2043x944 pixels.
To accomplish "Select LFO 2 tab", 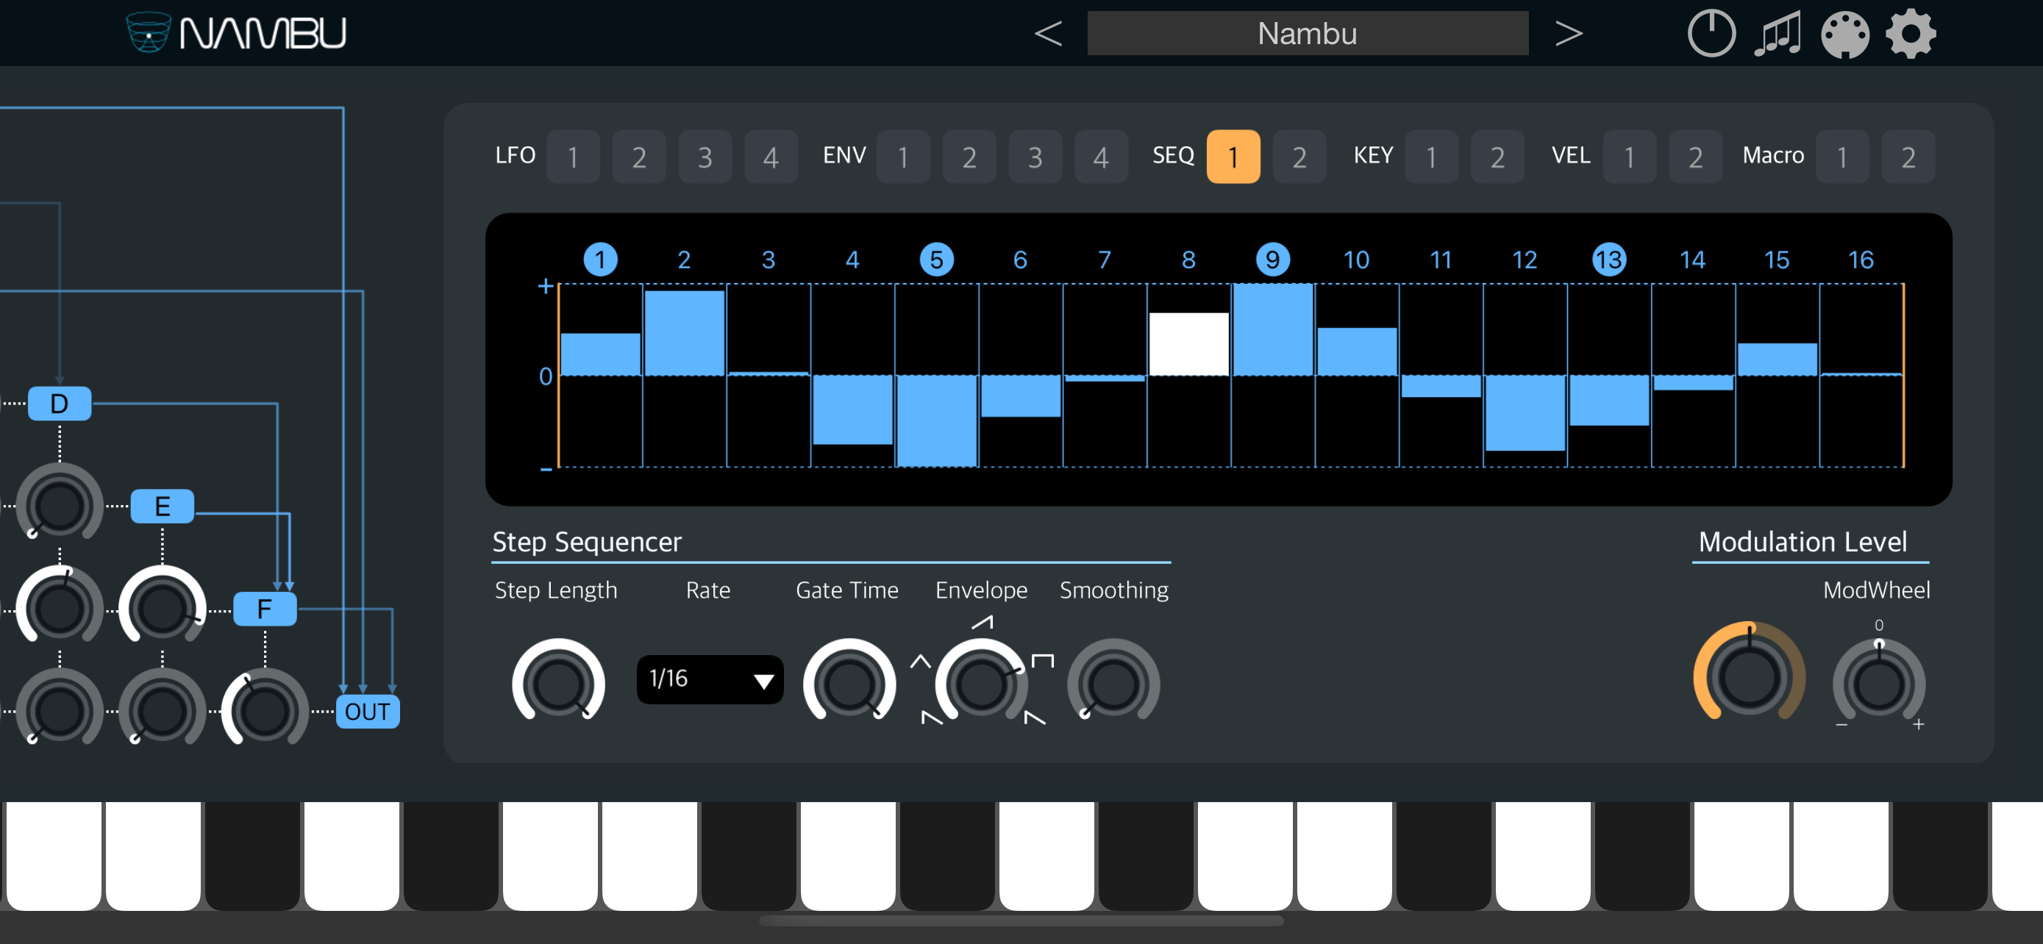I will pos(638,157).
